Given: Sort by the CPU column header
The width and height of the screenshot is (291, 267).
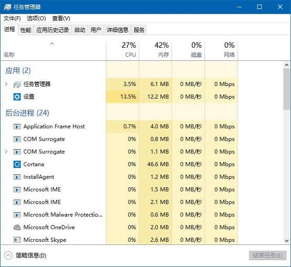Looking at the screenshot, I should 123,50.
